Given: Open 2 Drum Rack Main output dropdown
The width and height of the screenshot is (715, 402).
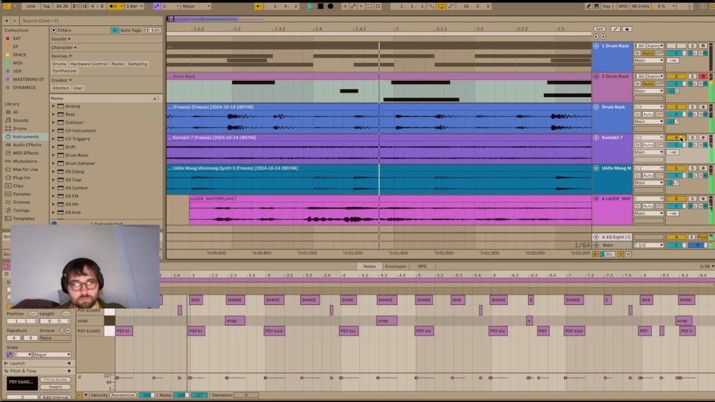Looking at the screenshot, I should pos(649,91).
